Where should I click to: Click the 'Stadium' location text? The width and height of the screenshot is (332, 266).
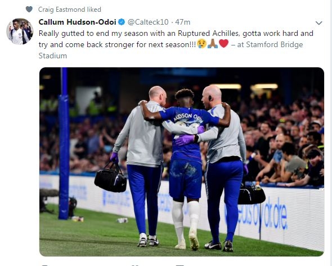tap(53, 56)
